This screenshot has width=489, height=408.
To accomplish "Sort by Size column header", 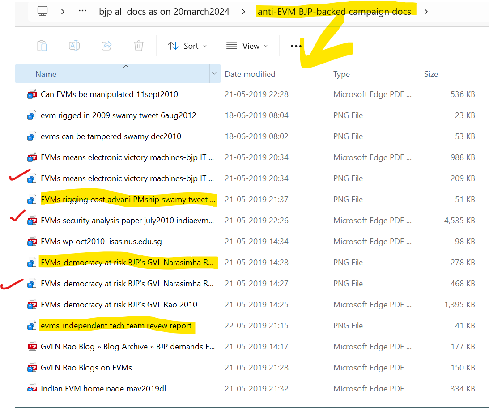I will pos(431,74).
